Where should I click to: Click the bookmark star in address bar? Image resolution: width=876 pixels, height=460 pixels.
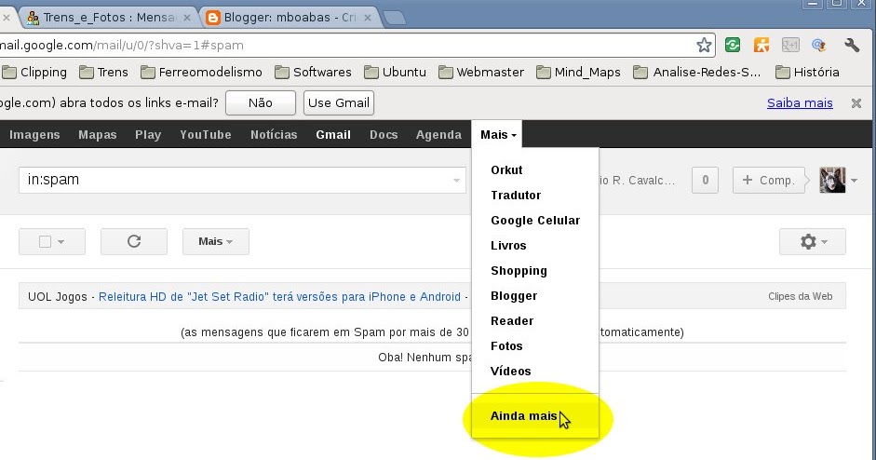pos(704,45)
